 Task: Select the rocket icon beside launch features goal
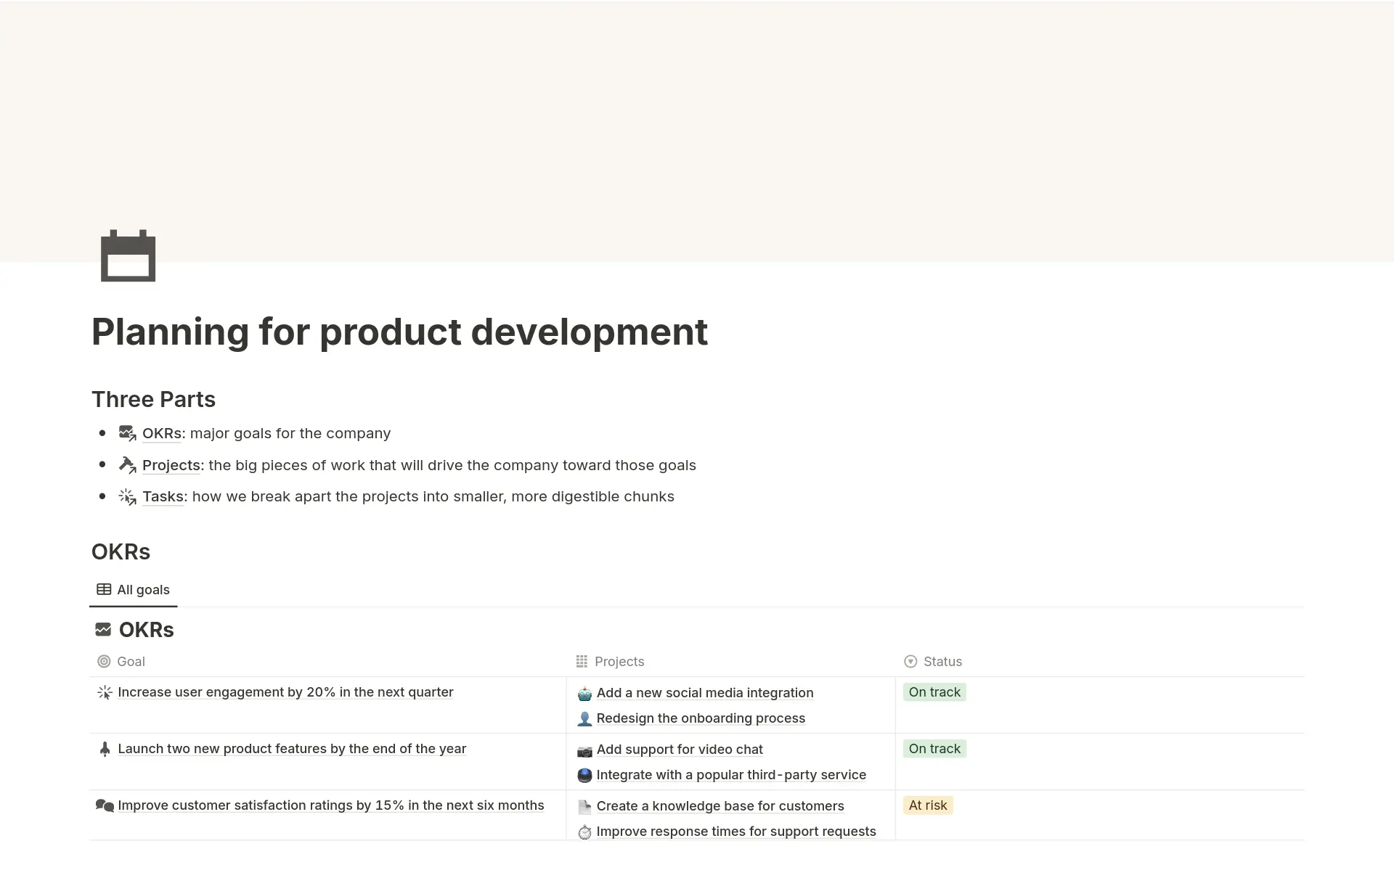click(x=104, y=748)
